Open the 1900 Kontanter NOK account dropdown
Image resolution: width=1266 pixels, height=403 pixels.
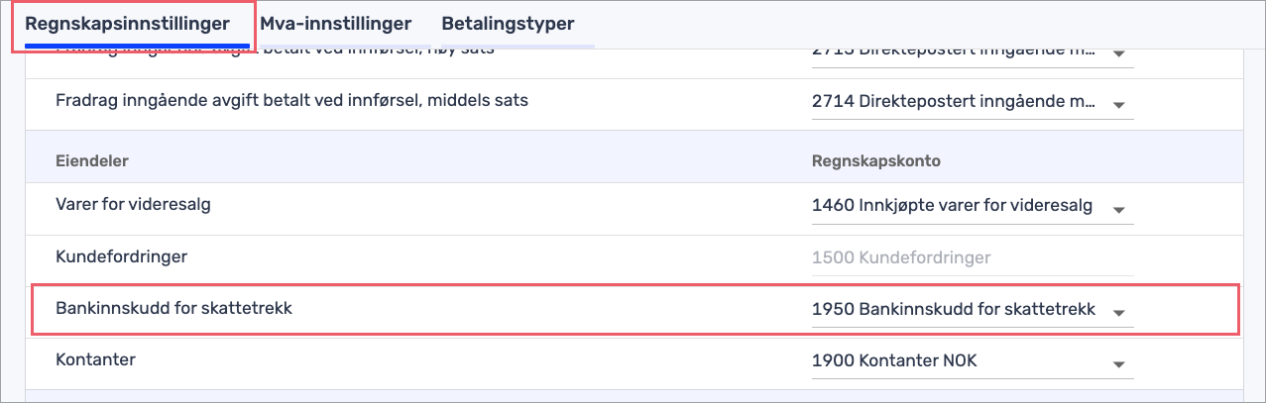[x=973, y=361]
